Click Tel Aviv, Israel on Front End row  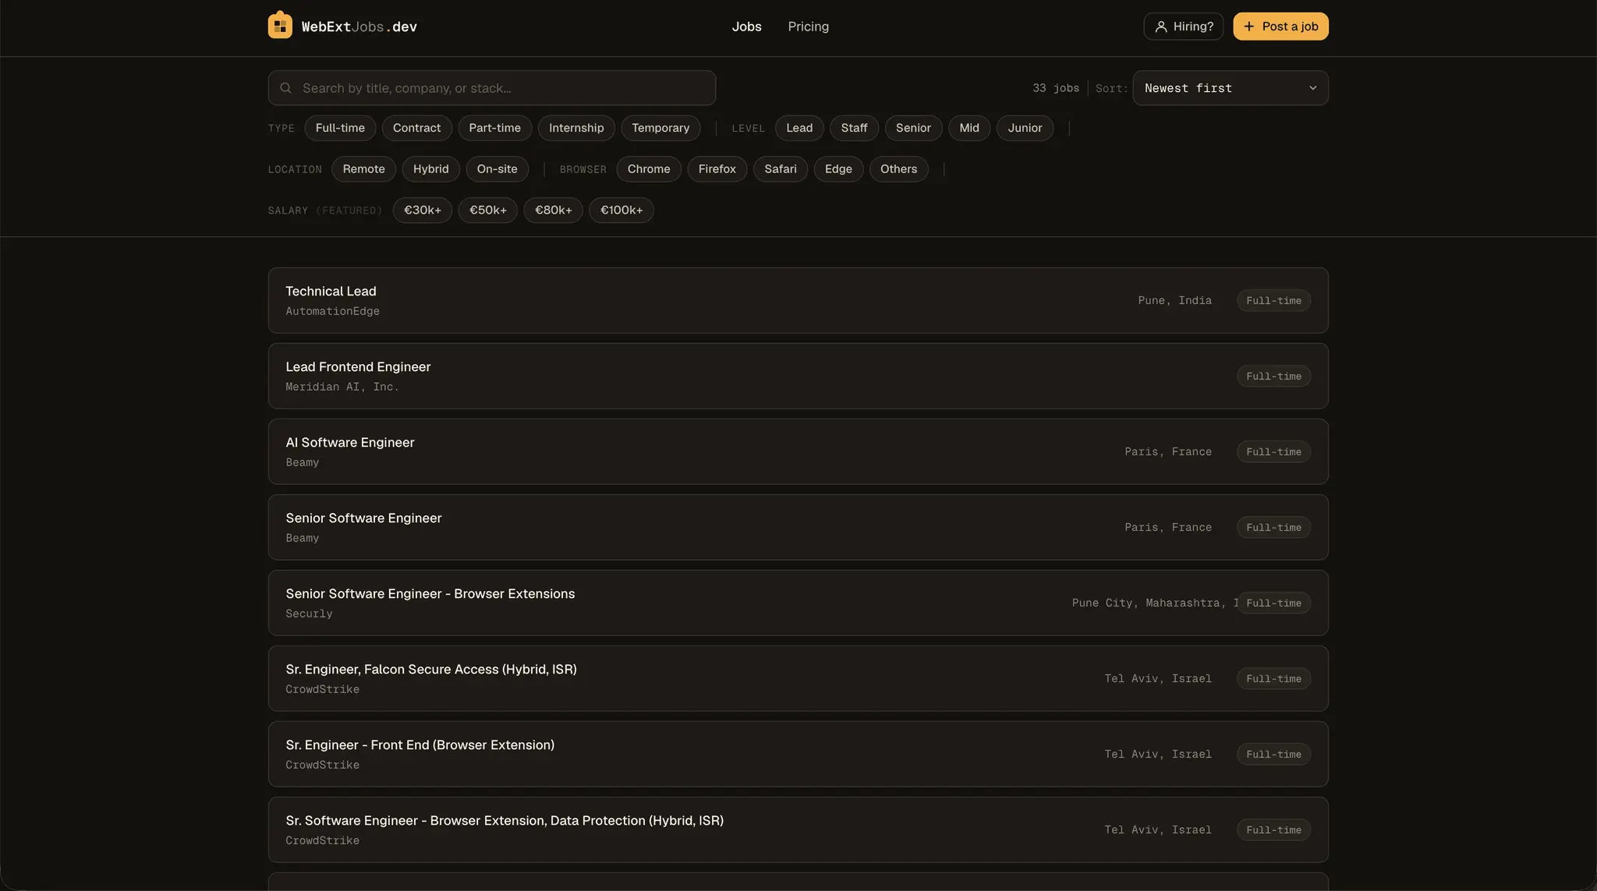pos(1158,755)
